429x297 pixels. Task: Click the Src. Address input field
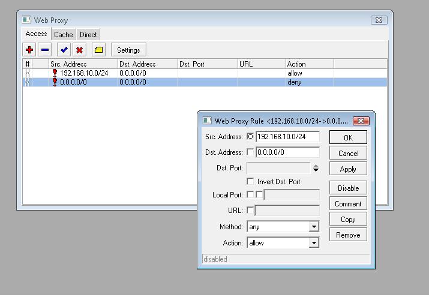(x=287, y=136)
